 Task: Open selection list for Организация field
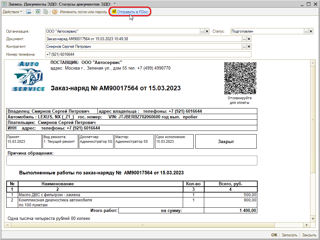(202, 31)
